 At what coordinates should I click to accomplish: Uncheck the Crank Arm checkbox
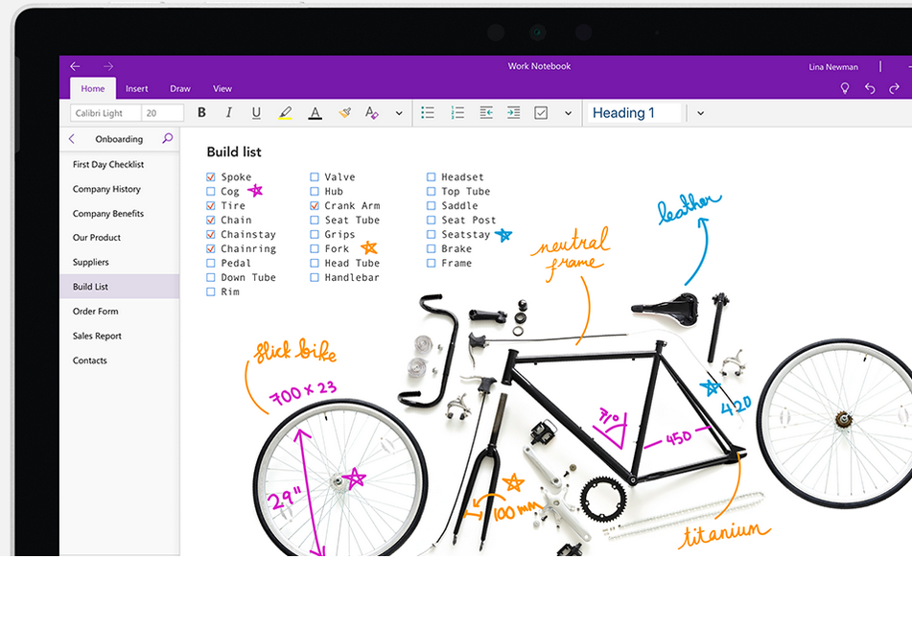pyautogui.click(x=315, y=205)
